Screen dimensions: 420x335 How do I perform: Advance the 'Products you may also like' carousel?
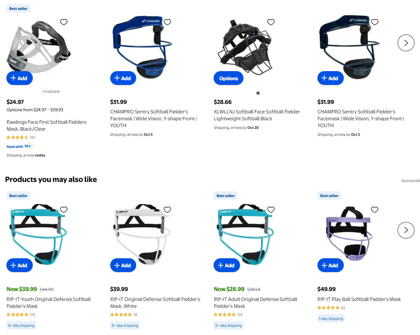click(x=406, y=230)
